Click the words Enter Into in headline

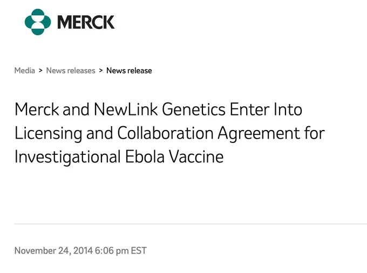click(266, 109)
